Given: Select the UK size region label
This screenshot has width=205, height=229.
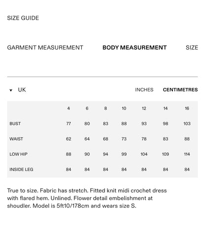Looking at the screenshot, I should (x=22, y=90).
